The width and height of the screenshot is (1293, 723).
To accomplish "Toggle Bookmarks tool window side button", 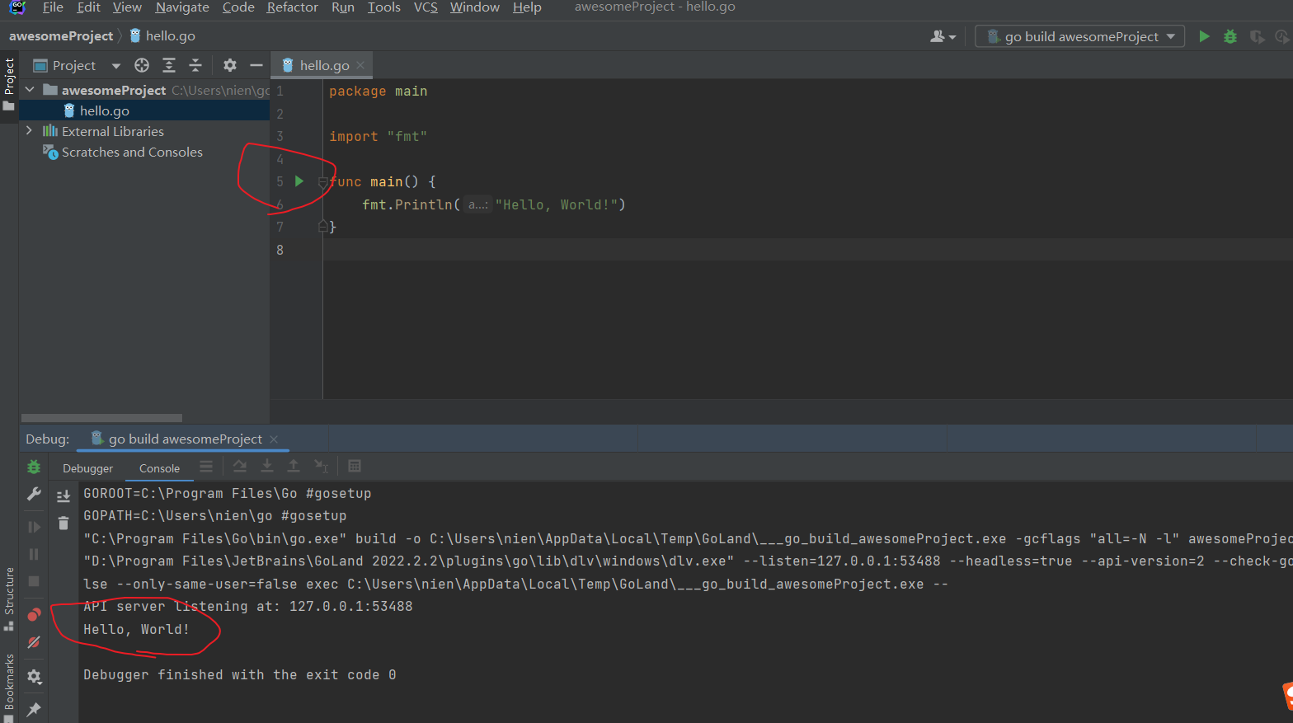I will pyautogui.click(x=9, y=688).
